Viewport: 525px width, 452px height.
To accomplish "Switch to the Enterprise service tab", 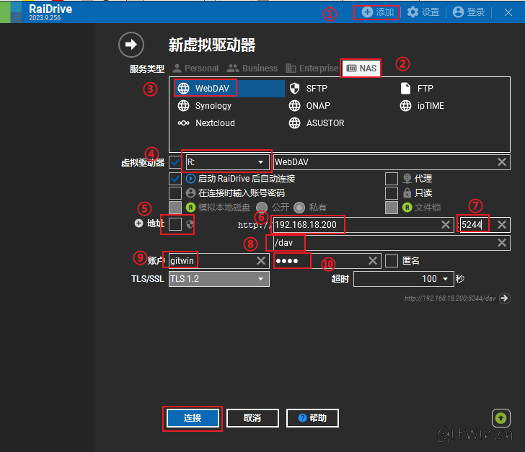I will point(312,68).
